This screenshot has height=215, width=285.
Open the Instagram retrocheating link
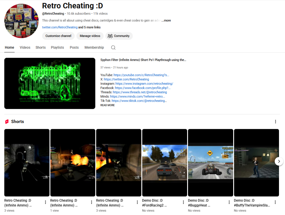144,83
